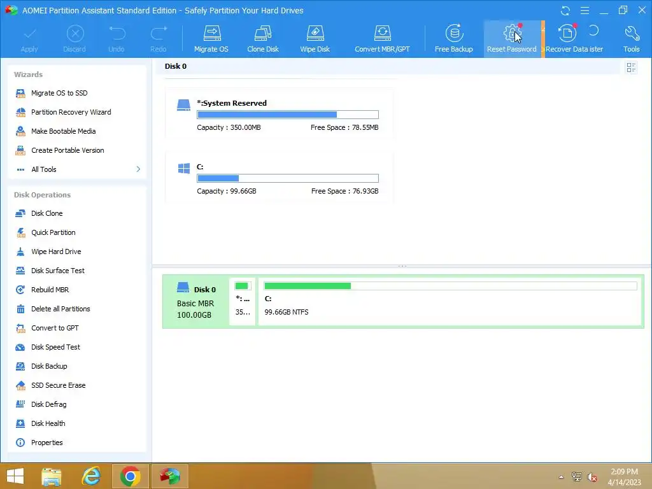Refresh the disk list in the title bar

[565, 10]
